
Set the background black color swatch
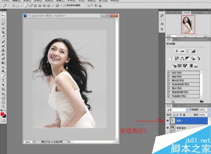(x=5, y=116)
